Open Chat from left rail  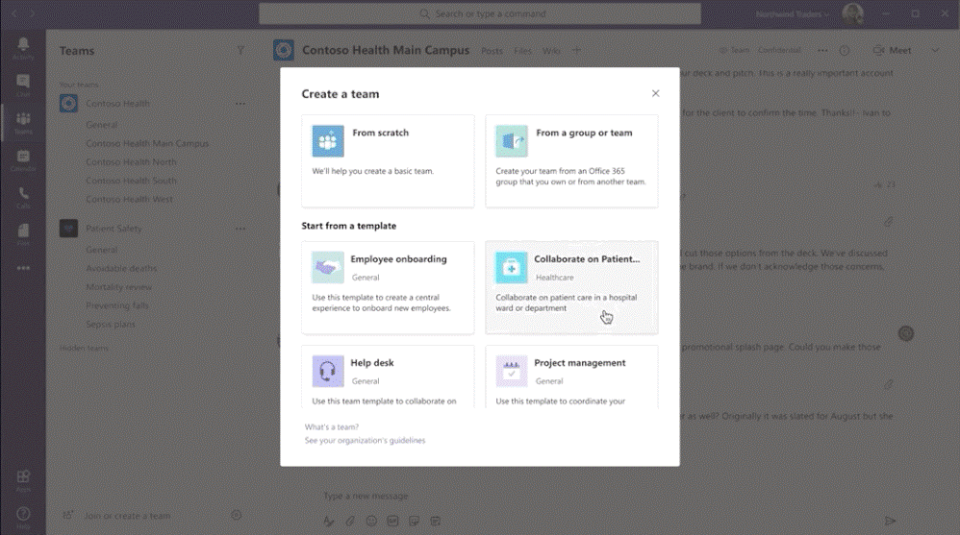(23, 85)
